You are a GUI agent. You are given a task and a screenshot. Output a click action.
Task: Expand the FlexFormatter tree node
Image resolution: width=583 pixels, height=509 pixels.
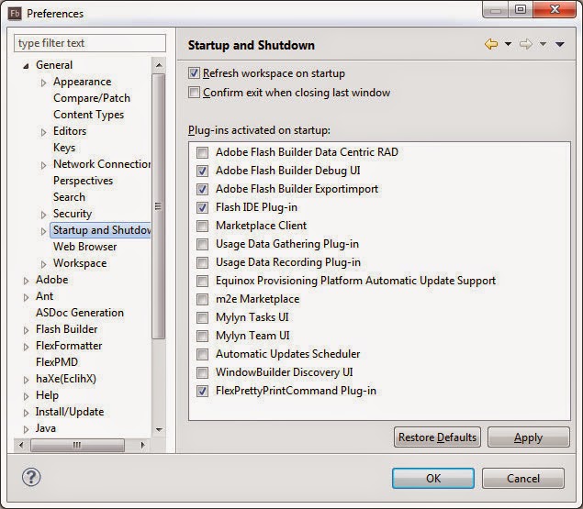click(x=26, y=347)
